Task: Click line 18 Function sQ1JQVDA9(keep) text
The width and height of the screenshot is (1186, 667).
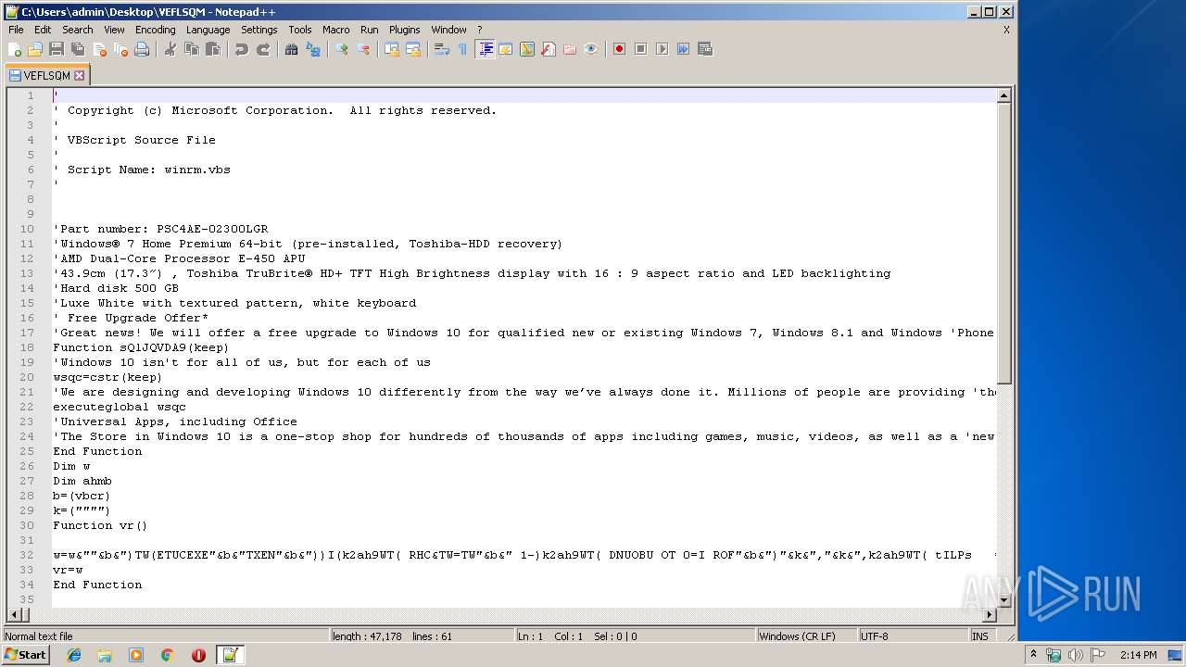Action: [141, 347]
